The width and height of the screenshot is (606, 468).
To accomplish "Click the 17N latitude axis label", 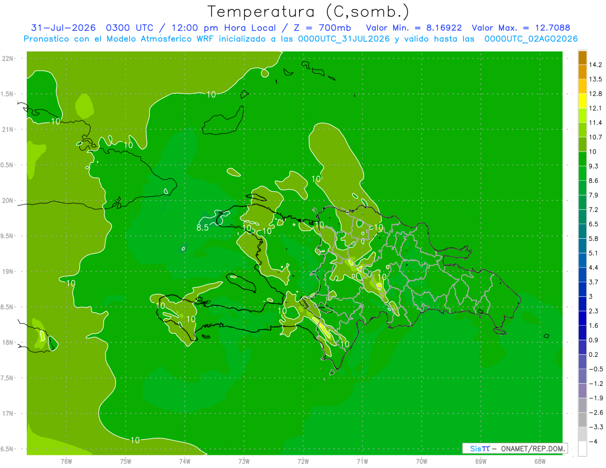I will (8, 413).
